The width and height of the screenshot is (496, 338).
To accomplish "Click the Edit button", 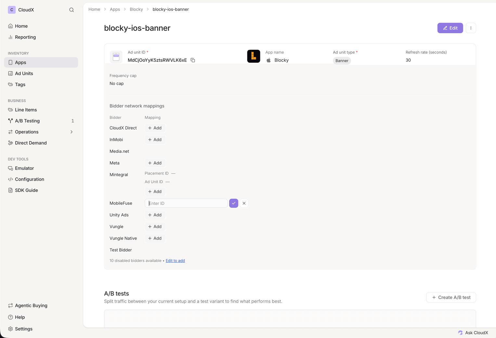I will pos(450,28).
